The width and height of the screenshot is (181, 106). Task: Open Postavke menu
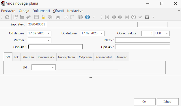point(8,11)
